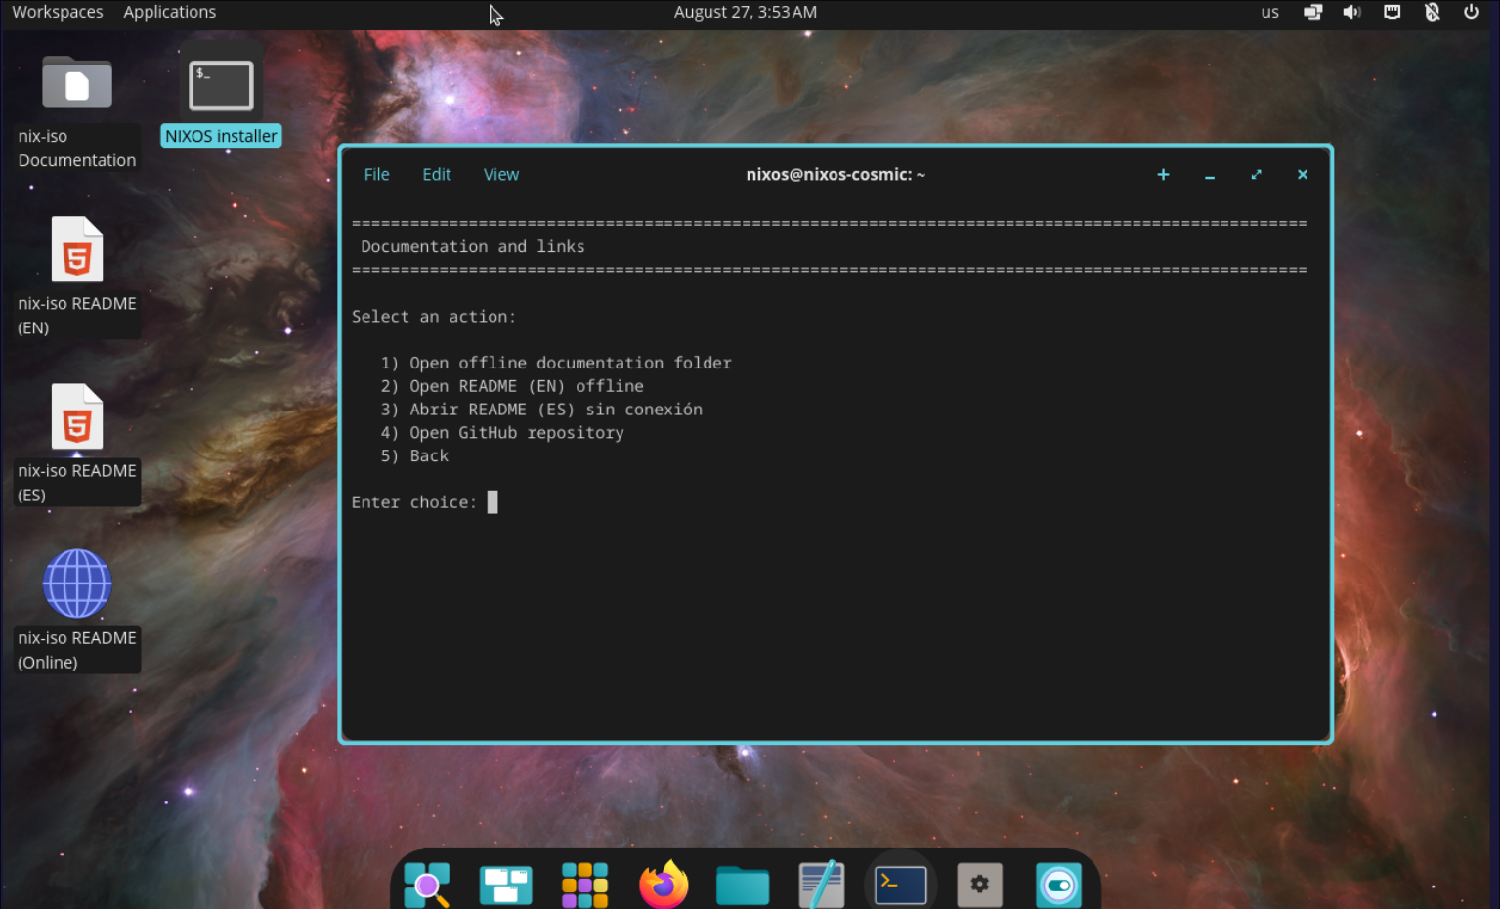Viewport: 1500px width, 909px height.
Task: Close the terminal window
Action: coord(1303,174)
